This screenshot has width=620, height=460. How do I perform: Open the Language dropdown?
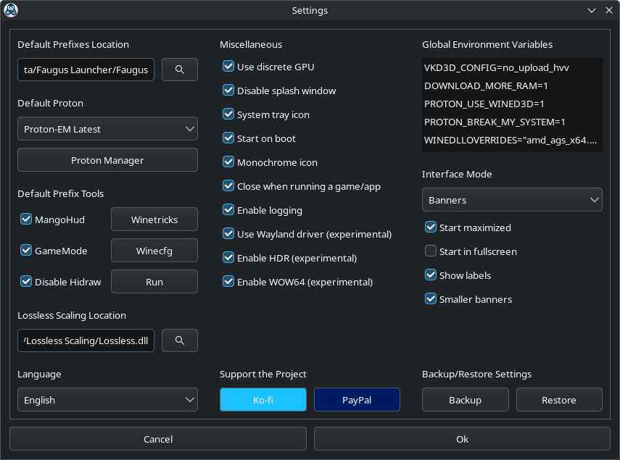point(107,400)
